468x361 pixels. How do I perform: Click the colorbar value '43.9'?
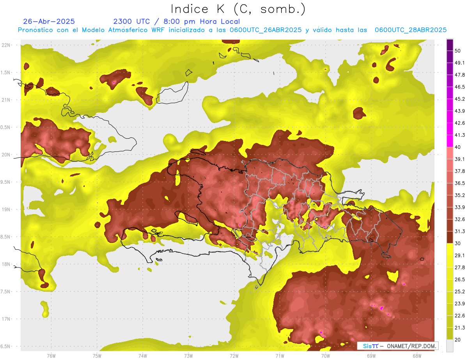click(459, 111)
